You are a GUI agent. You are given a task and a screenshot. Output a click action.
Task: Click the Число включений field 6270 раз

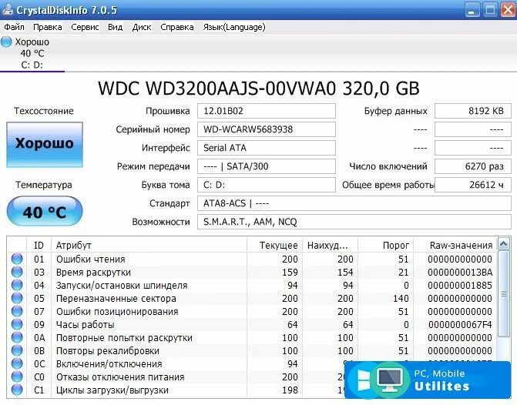pyautogui.click(x=473, y=166)
